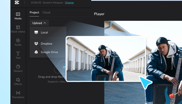Screen dimensions: 182x104
Task: Switch to the Project tab
Action: coord(34,12)
